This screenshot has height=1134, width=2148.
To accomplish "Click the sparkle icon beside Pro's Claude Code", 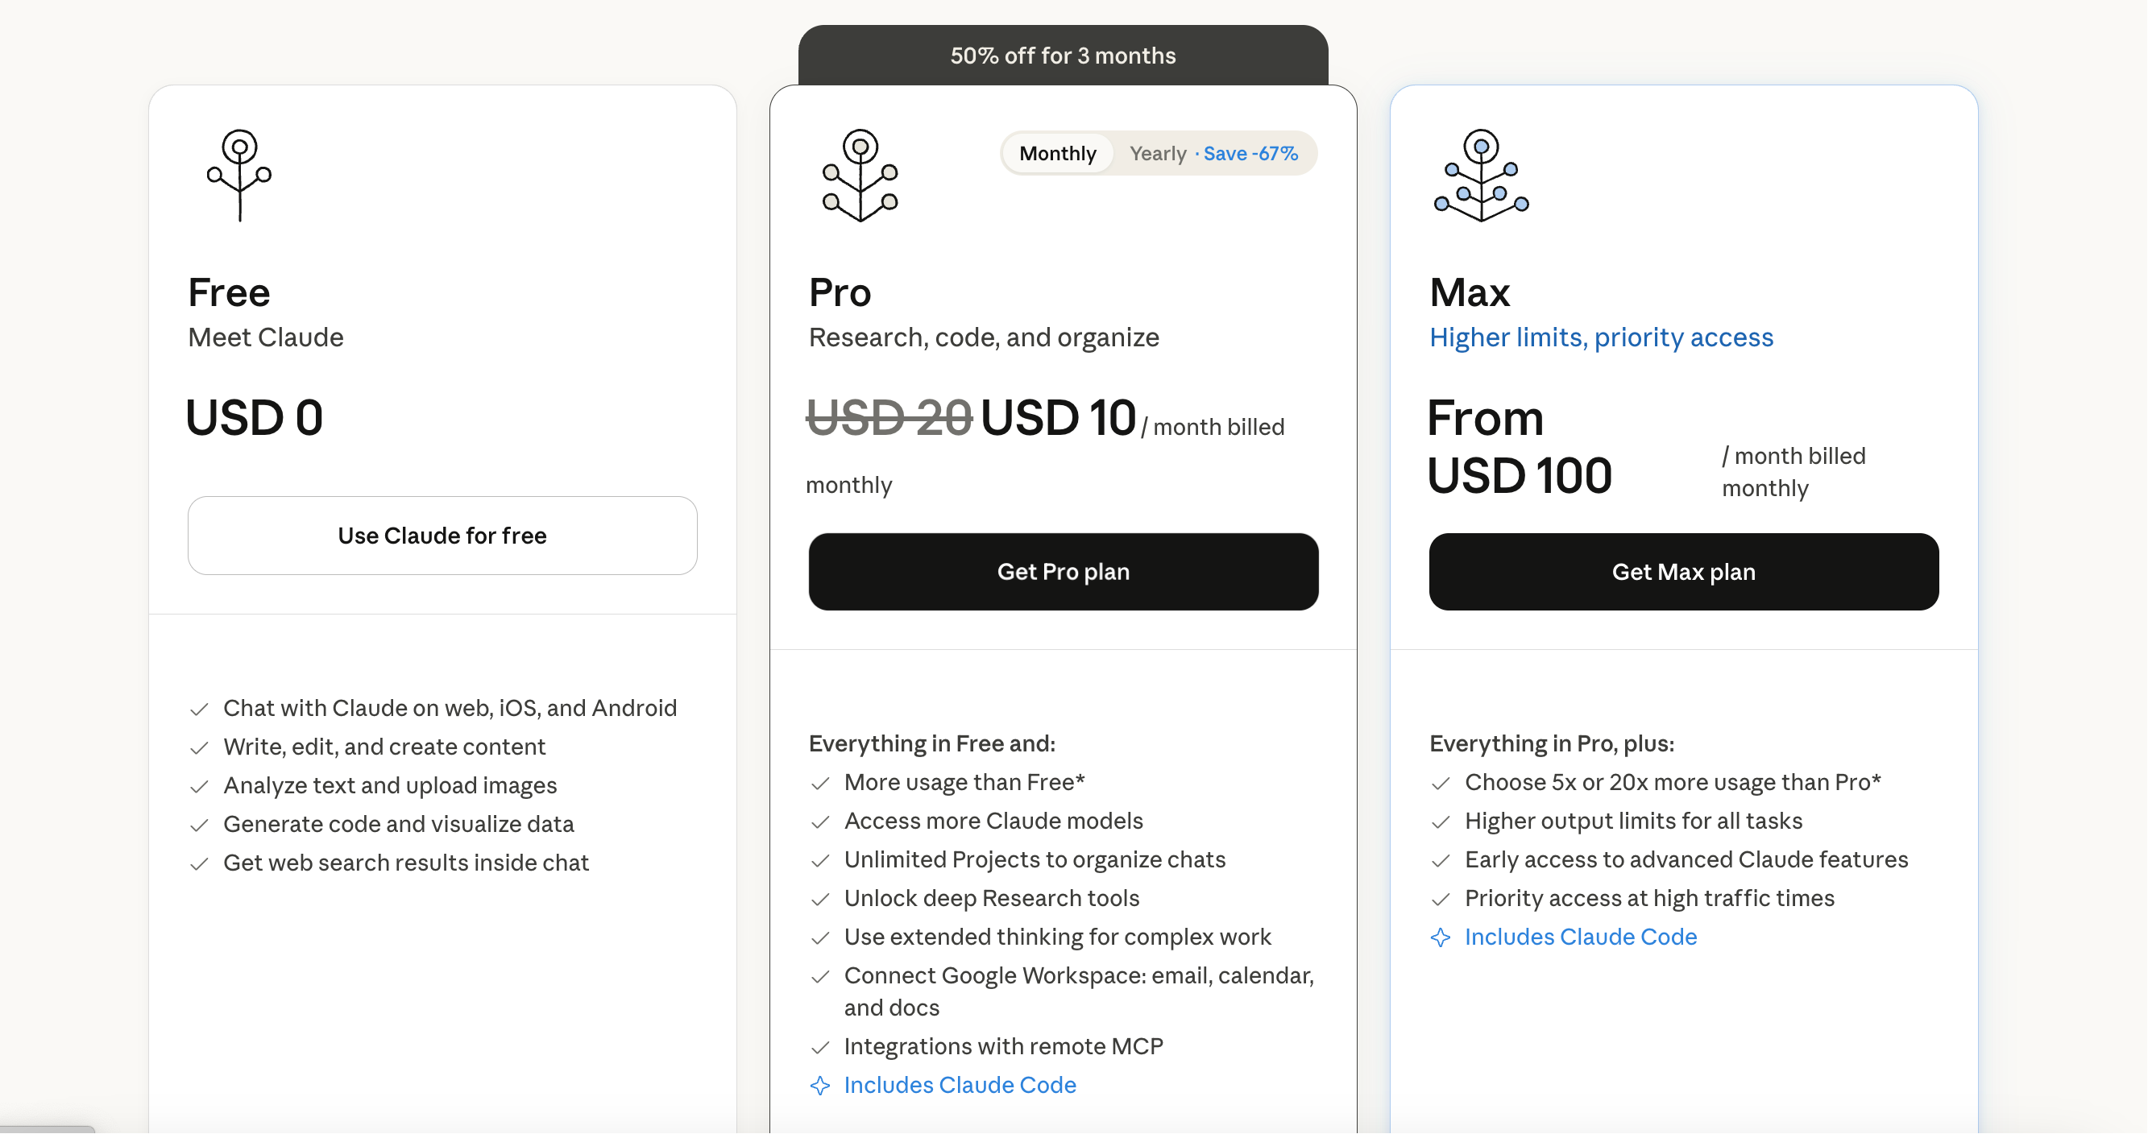I will (820, 1086).
